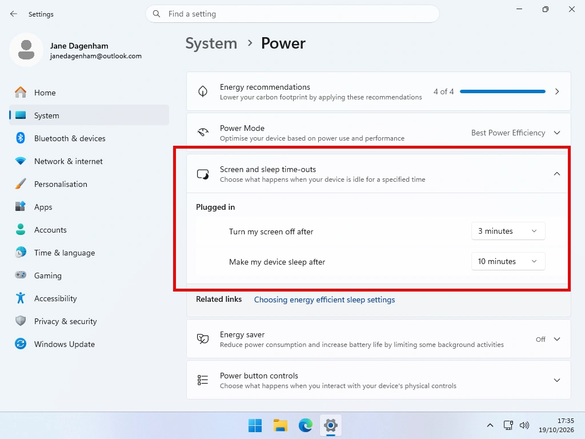Go to Bluetooth & devices
585x439 pixels.
click(x=89, y=138)
